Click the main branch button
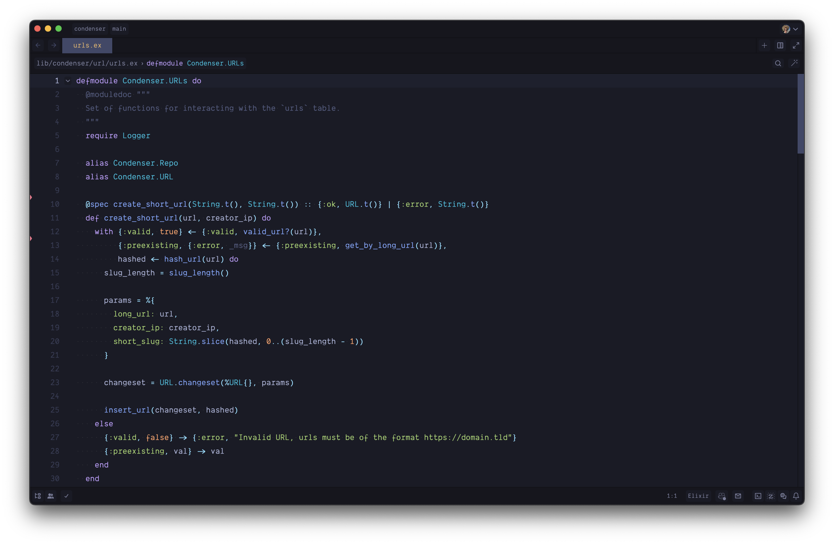834x544 pixels. click(x=119, y=29)
